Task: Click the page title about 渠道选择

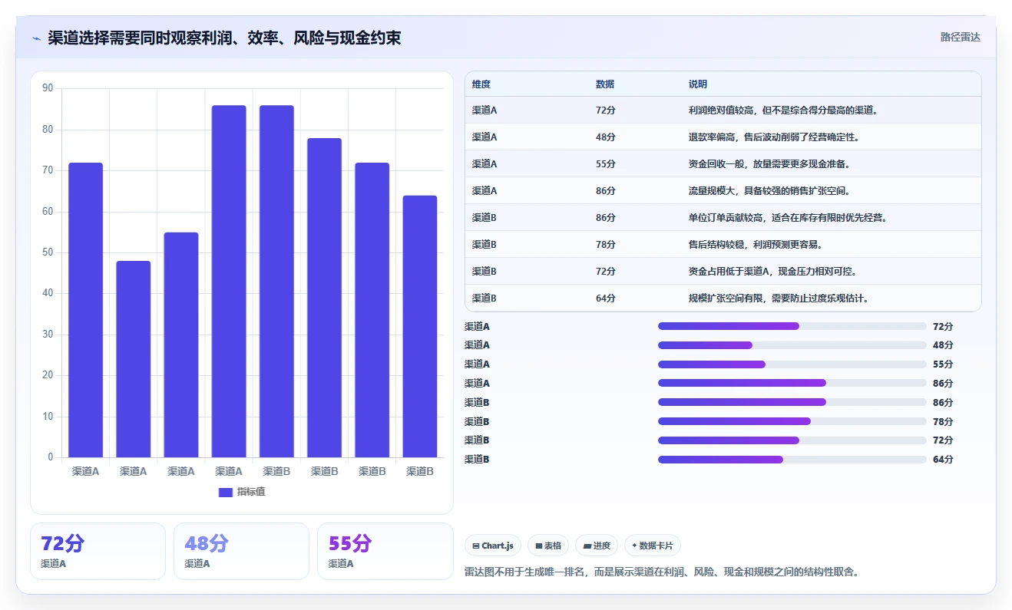Action: (x=224, y=38)
